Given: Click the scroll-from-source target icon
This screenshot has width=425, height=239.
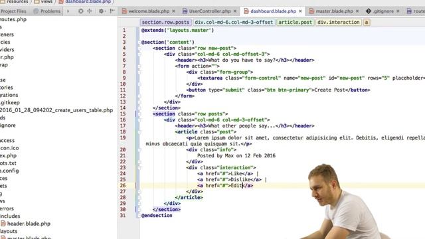Looking at the screenshot, I should (x=81, y=11).
